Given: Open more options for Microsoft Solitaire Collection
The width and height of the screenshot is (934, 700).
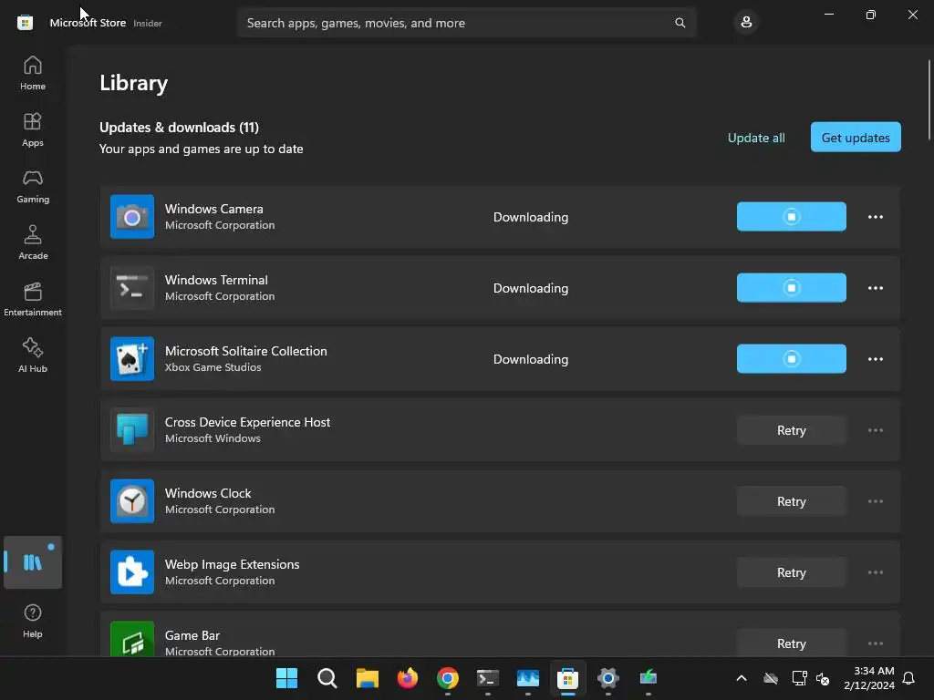Looking at the screenshot, I should tap(875, 359).
